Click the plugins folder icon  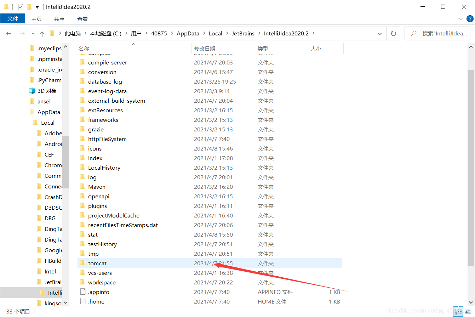pyautogui.click(x=82, y=206)
